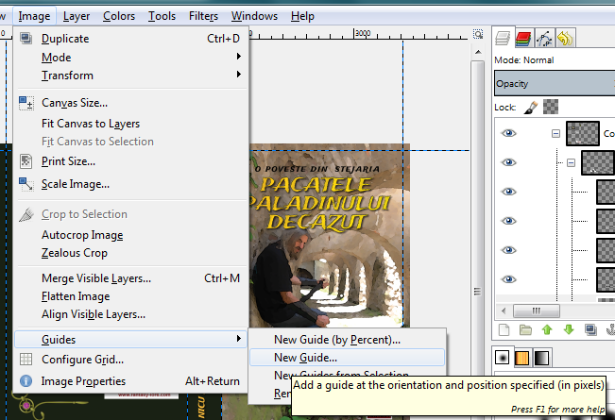Choose Merge Visible Layers
This screenshot has width=615, height=420.
tap(130, 278)
